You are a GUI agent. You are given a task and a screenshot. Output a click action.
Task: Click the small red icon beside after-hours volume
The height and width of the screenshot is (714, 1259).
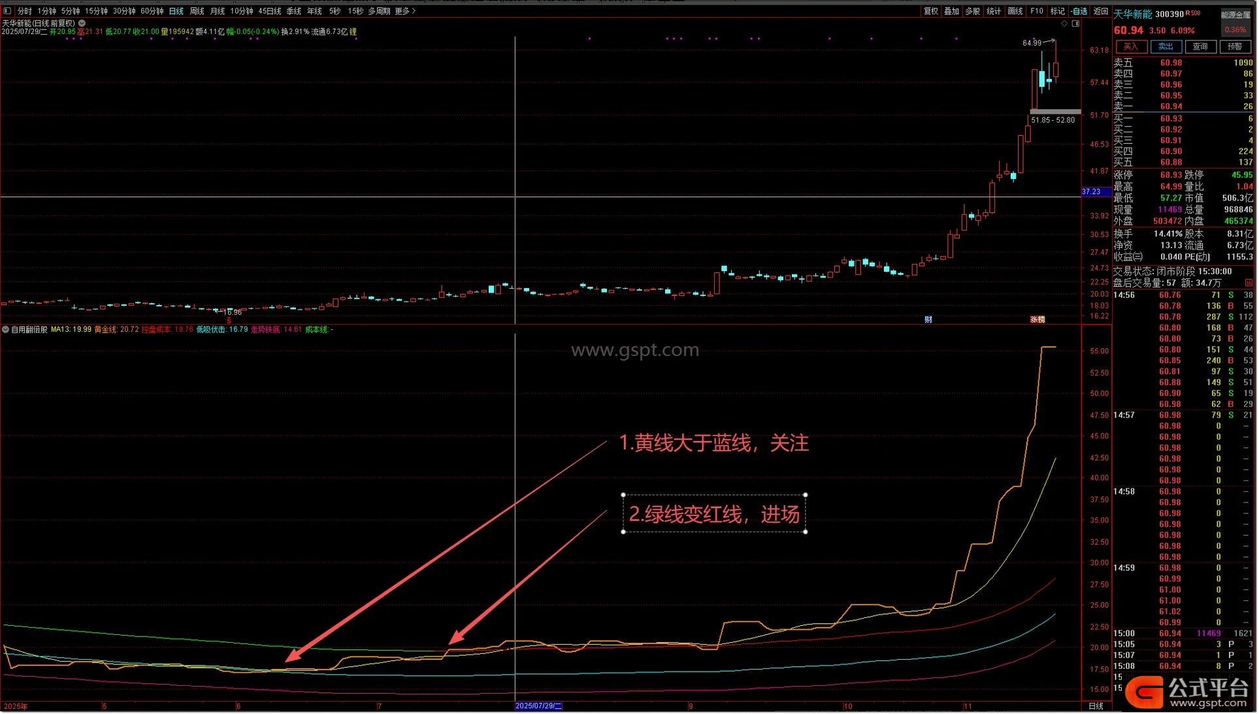click(1249, 283)
